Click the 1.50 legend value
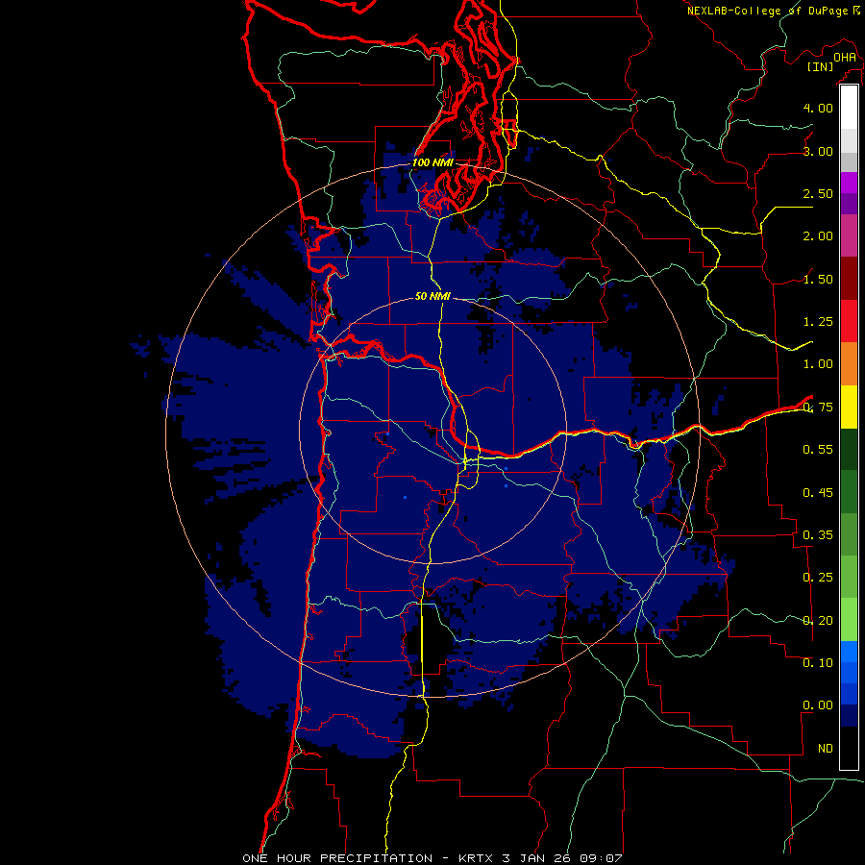The width and height of the screenshot is (865, 865). (818, 279)
